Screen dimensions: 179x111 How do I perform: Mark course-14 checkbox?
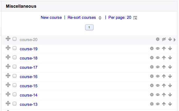(15, 94)
